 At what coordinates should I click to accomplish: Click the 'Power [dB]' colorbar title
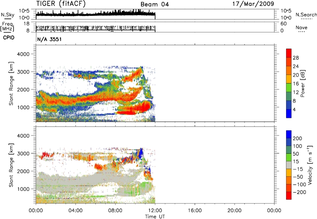tap(303, 84)
